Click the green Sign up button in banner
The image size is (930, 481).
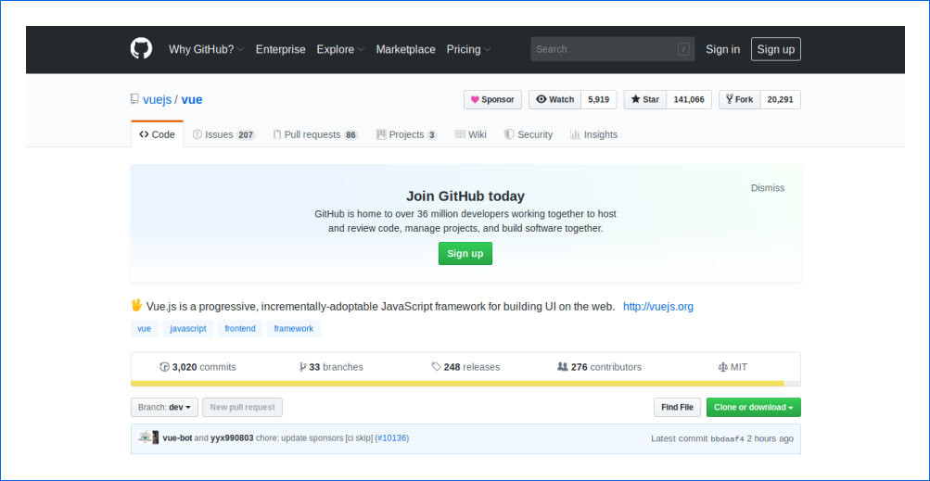pos(465,254)
